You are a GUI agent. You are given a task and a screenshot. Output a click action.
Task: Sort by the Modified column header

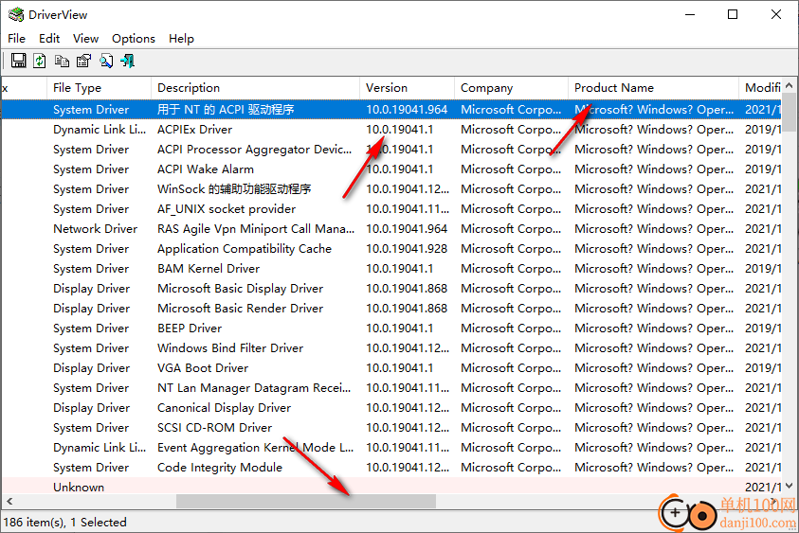click(x=760, y=88)
